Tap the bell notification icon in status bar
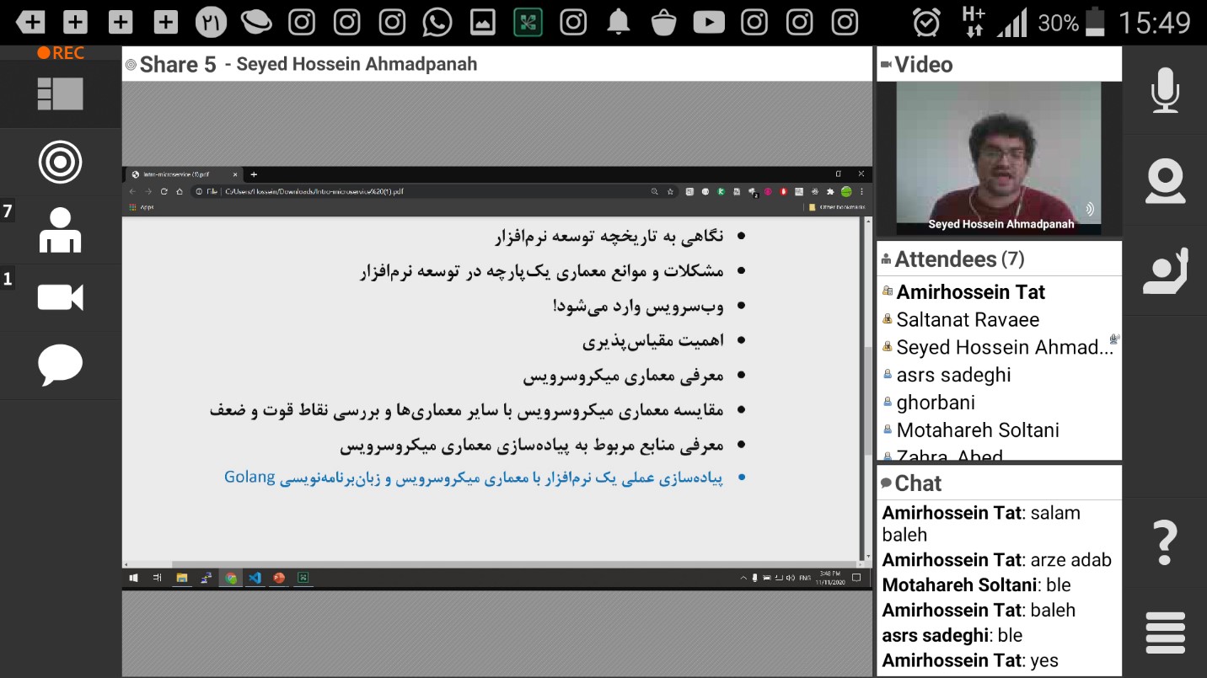The image size is (1207, 678). point(619,22)
